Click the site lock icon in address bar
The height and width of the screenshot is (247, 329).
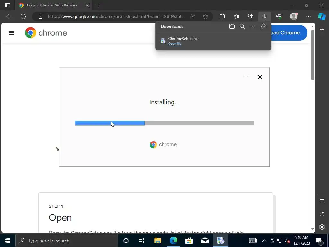pos(40,16)
